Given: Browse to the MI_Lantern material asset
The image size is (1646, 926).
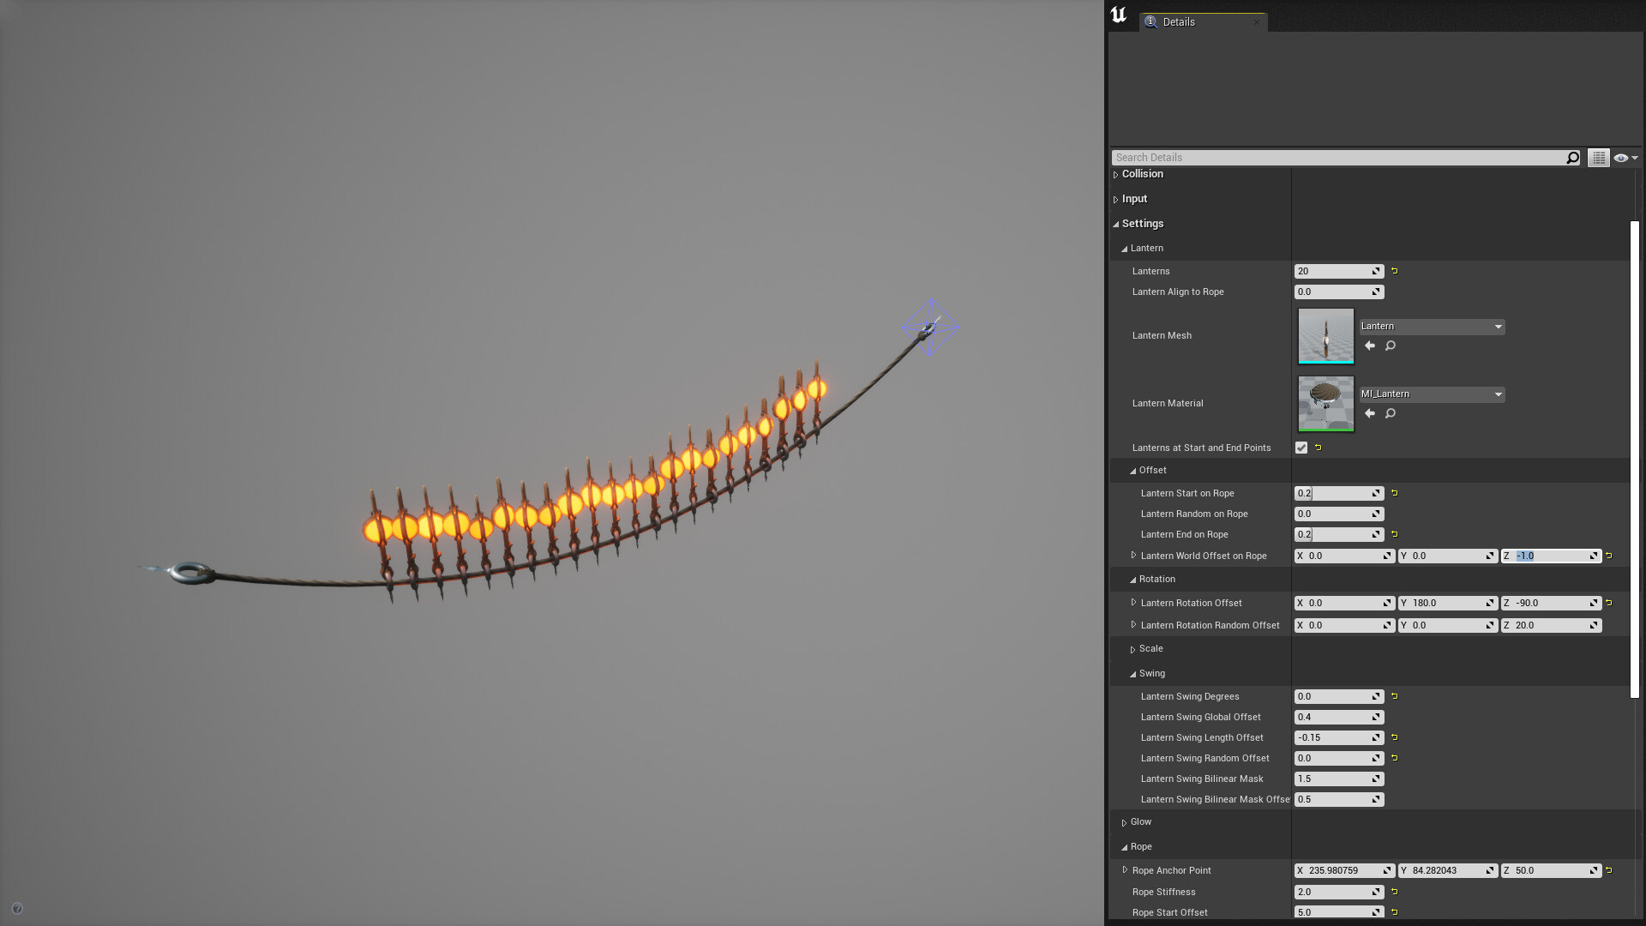Looking at the screenshot, I should (x=1390, y=413).
